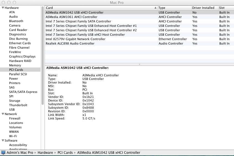Select SATA/SATA Express in the sidebar
The height and width of the screenshot is (156, 234).
(23, 92)
